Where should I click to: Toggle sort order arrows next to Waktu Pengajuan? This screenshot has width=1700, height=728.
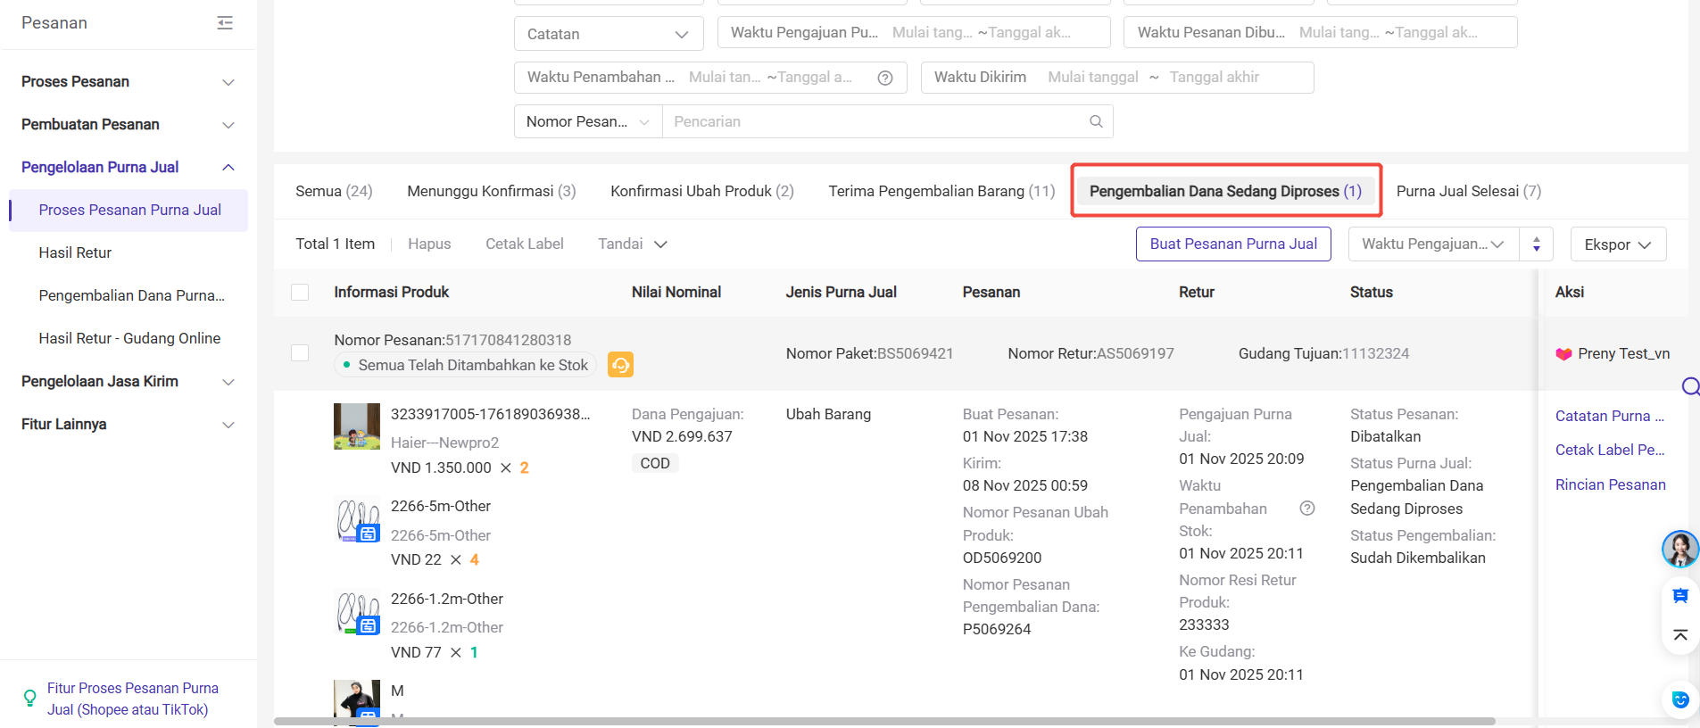[x=1536, y=244]
